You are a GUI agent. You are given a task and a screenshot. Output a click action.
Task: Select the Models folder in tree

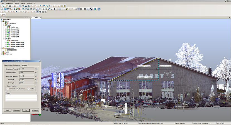click(7, 52)
